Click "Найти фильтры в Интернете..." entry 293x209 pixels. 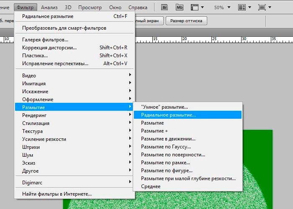57,194
